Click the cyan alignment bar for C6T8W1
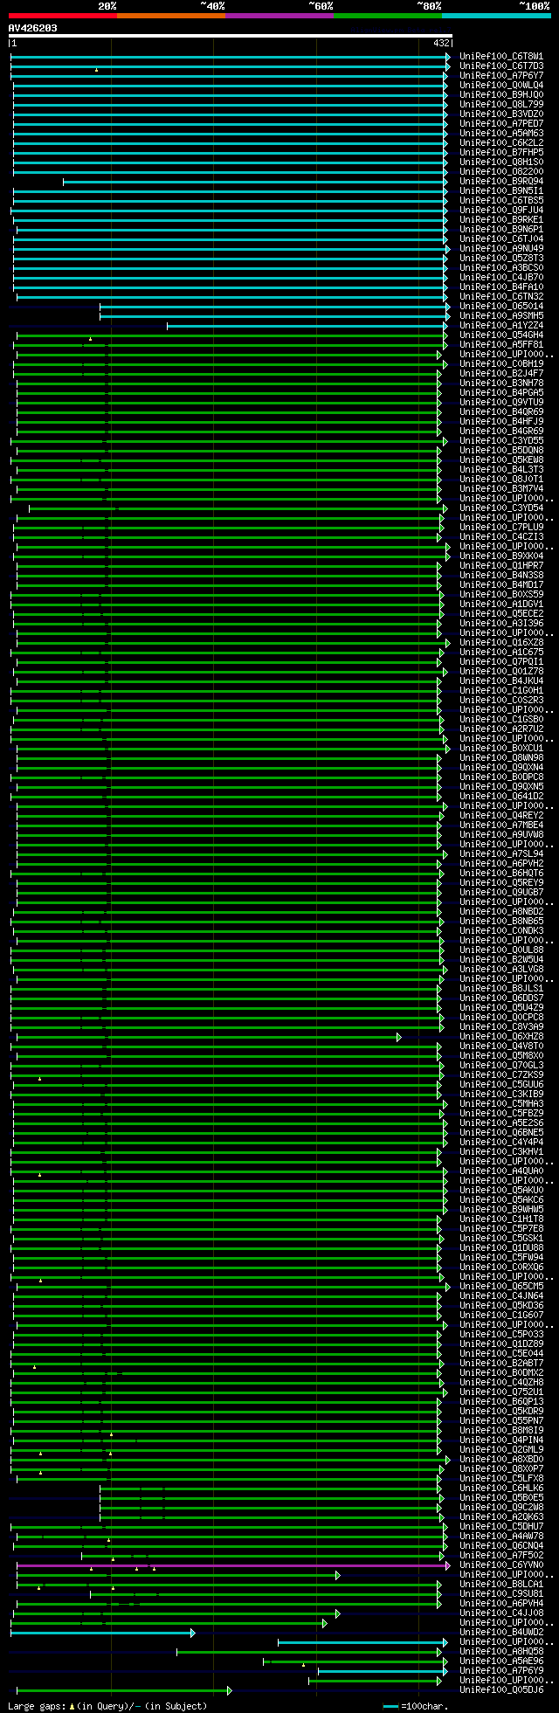Screen dimensions: 559x1713 pos(229,57)
